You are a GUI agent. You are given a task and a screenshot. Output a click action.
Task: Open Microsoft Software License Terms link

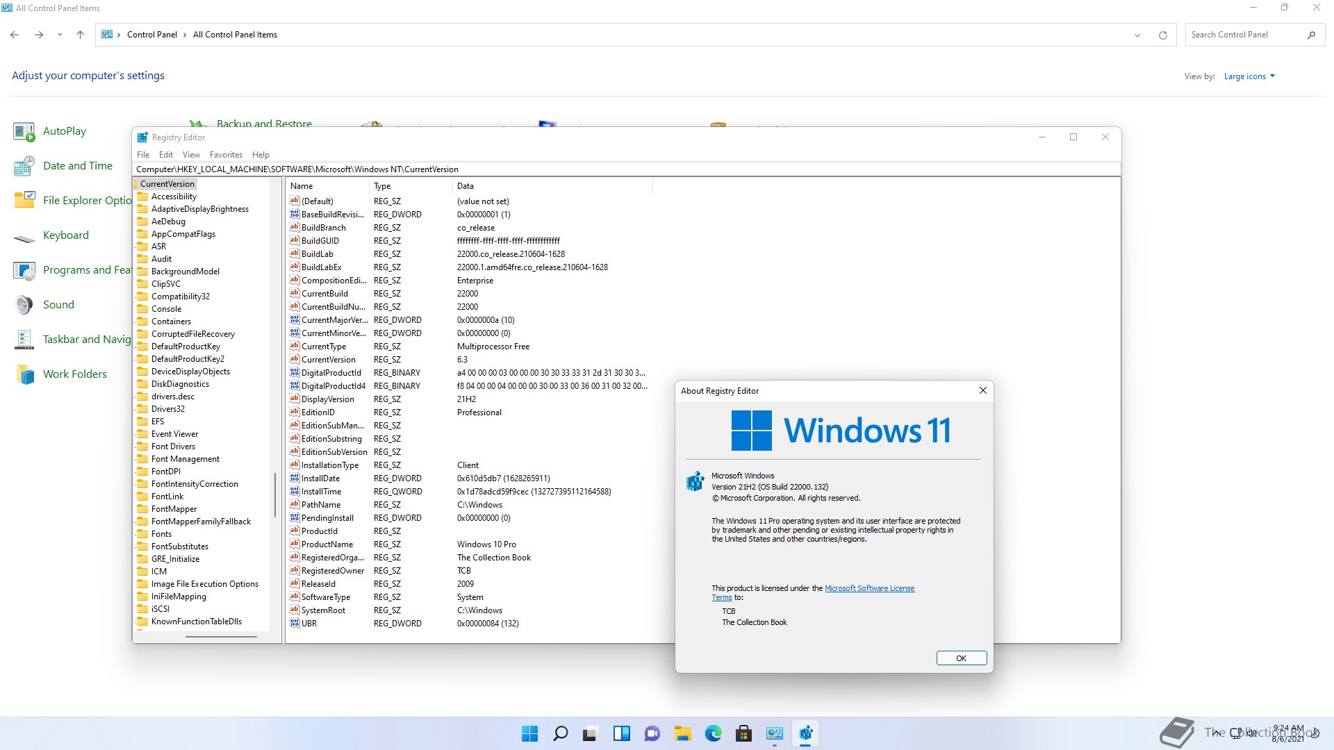tap(869, 588)
